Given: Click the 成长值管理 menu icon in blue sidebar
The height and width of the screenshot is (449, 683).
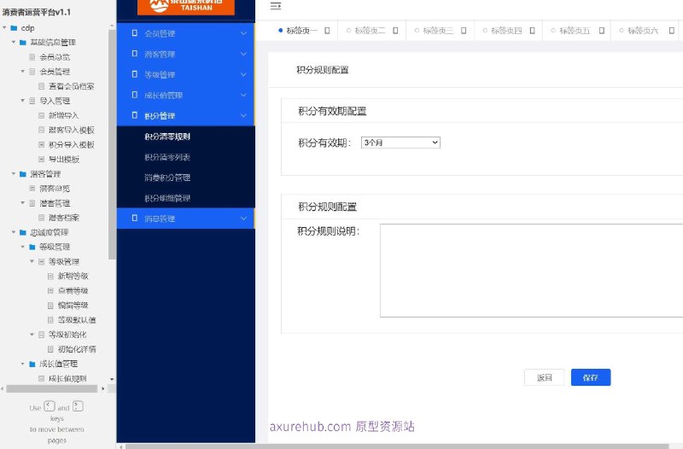Looking at the screenshot, I should pos(135,95).
